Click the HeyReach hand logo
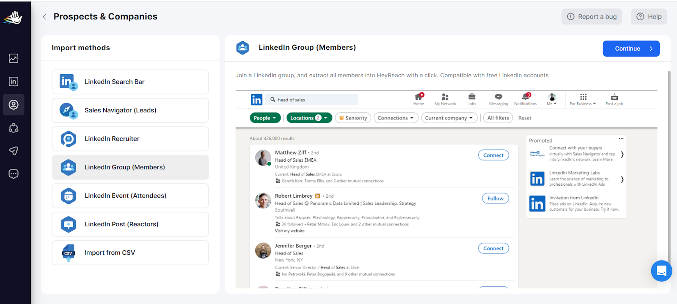 (13, 18)
